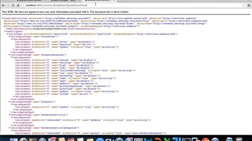Click the browser forward arrow

pyautogui.click(x=8, y=5)
